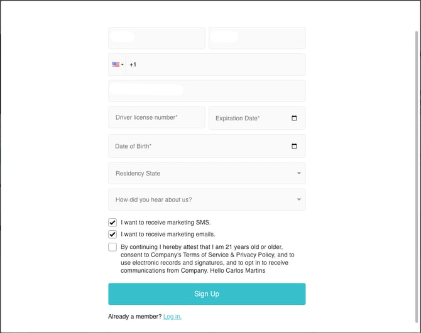
Task: Click the wide blurred field below the phone number
Action: (x=207, y=91)
